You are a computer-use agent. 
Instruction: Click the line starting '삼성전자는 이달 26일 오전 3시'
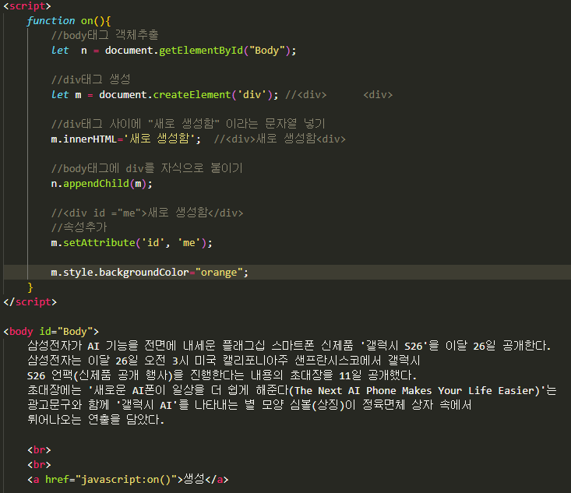[x=224, y=361]
